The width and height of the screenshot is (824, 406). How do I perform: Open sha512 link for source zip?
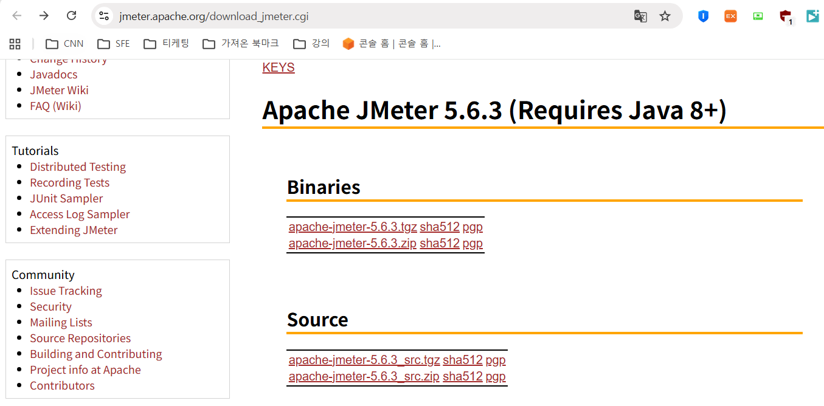click(x=463, y=376)
